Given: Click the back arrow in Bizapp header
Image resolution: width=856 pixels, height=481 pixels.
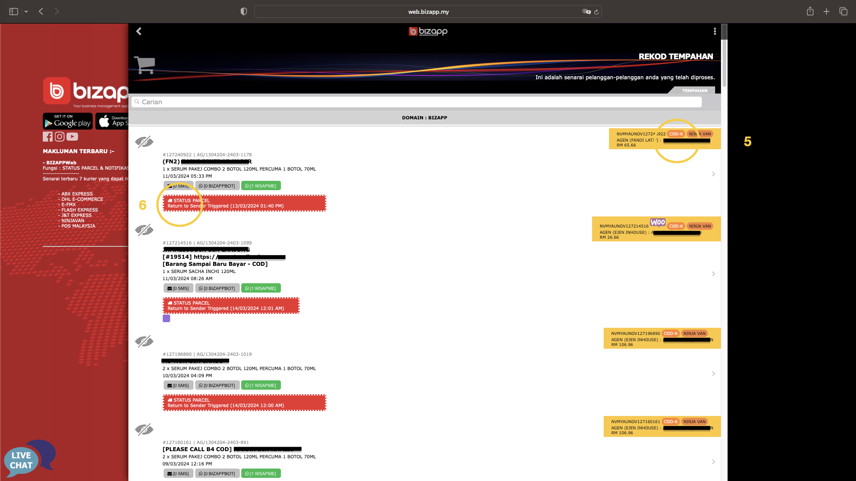Looking at the screenshot, I should click(139, 31).
